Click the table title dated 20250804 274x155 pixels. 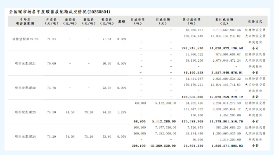point(59,12)
